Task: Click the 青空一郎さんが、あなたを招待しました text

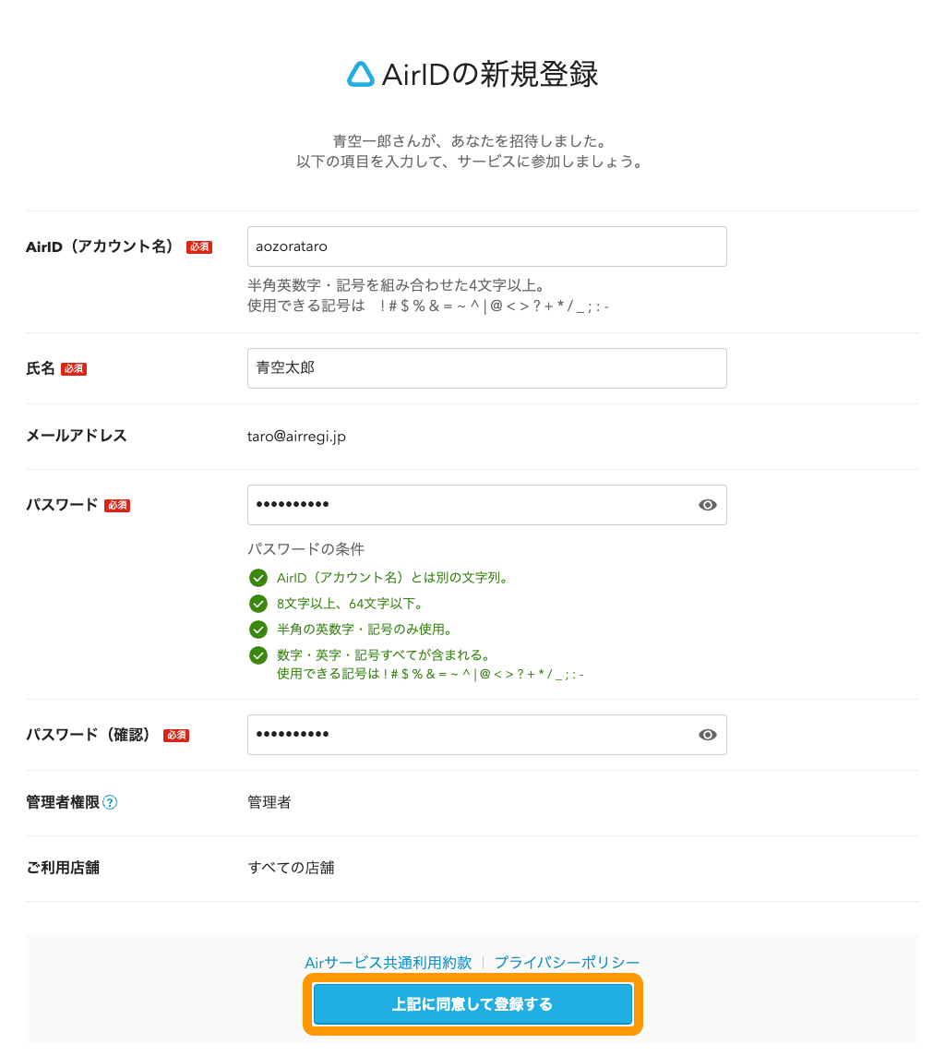Action: (x=472, y=141)
